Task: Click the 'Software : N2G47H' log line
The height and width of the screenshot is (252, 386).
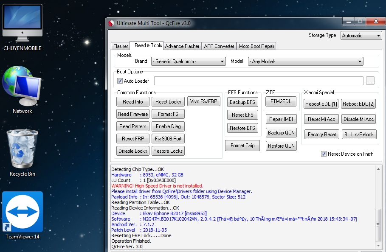Action: [234, 219]
